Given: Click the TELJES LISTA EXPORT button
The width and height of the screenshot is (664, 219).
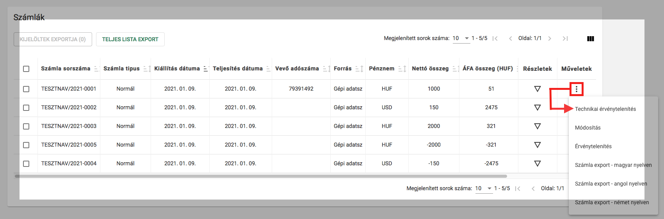Looking at the screenshot, I should 130,39.
